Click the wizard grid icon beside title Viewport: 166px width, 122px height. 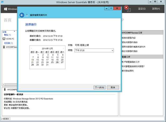[x=27, y=15]
